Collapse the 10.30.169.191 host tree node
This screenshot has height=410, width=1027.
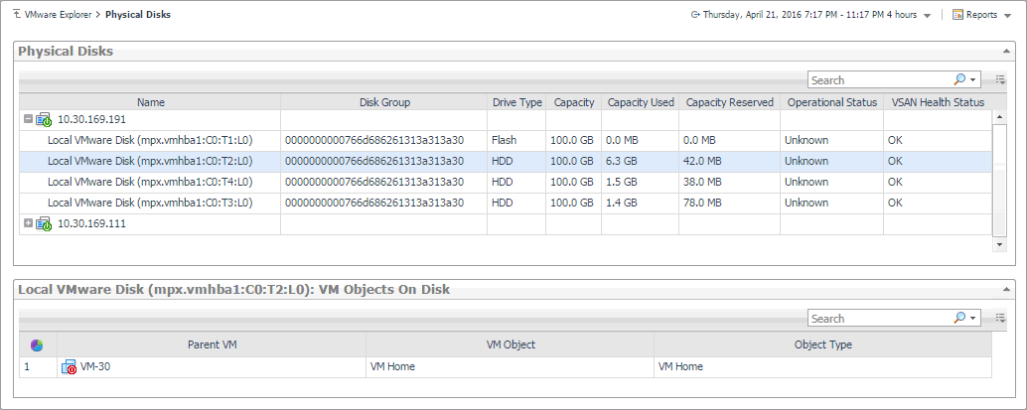point(27,119)
